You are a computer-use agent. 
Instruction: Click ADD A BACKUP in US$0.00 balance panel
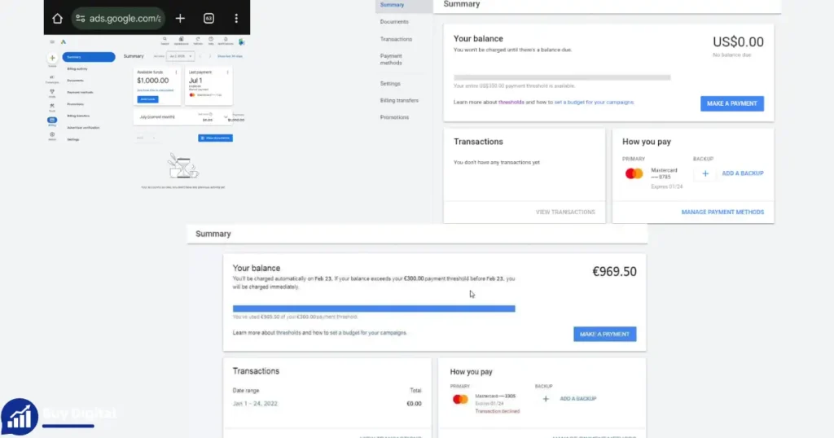pos(743,173)
